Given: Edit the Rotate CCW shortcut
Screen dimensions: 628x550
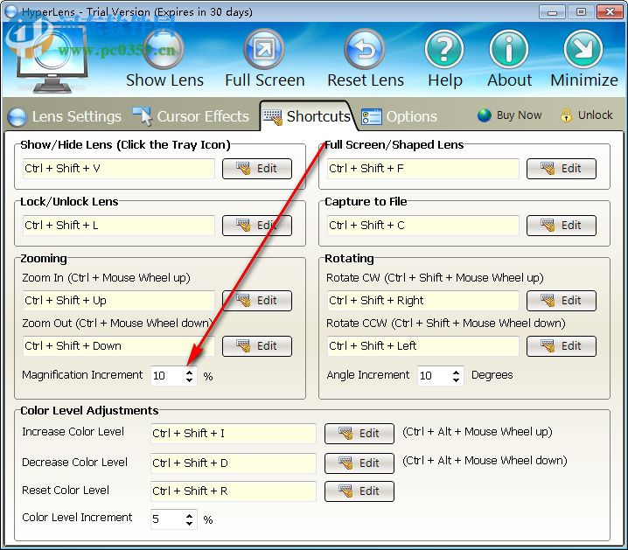Looking at the screenshot, I should point(562,346).
